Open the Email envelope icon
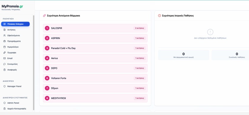 click(4, 58)
